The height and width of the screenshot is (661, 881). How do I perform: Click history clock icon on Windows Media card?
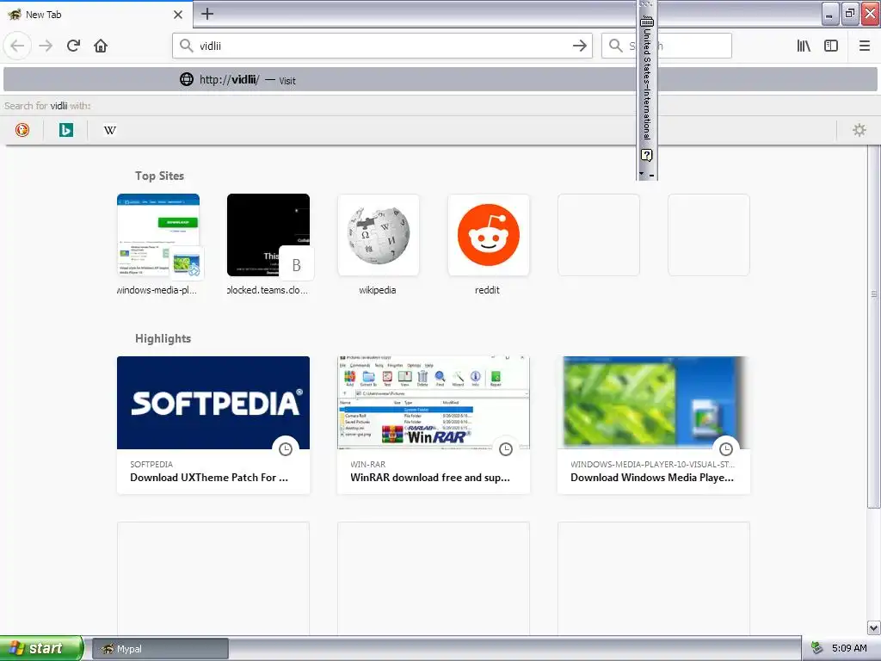coord(726,449)
